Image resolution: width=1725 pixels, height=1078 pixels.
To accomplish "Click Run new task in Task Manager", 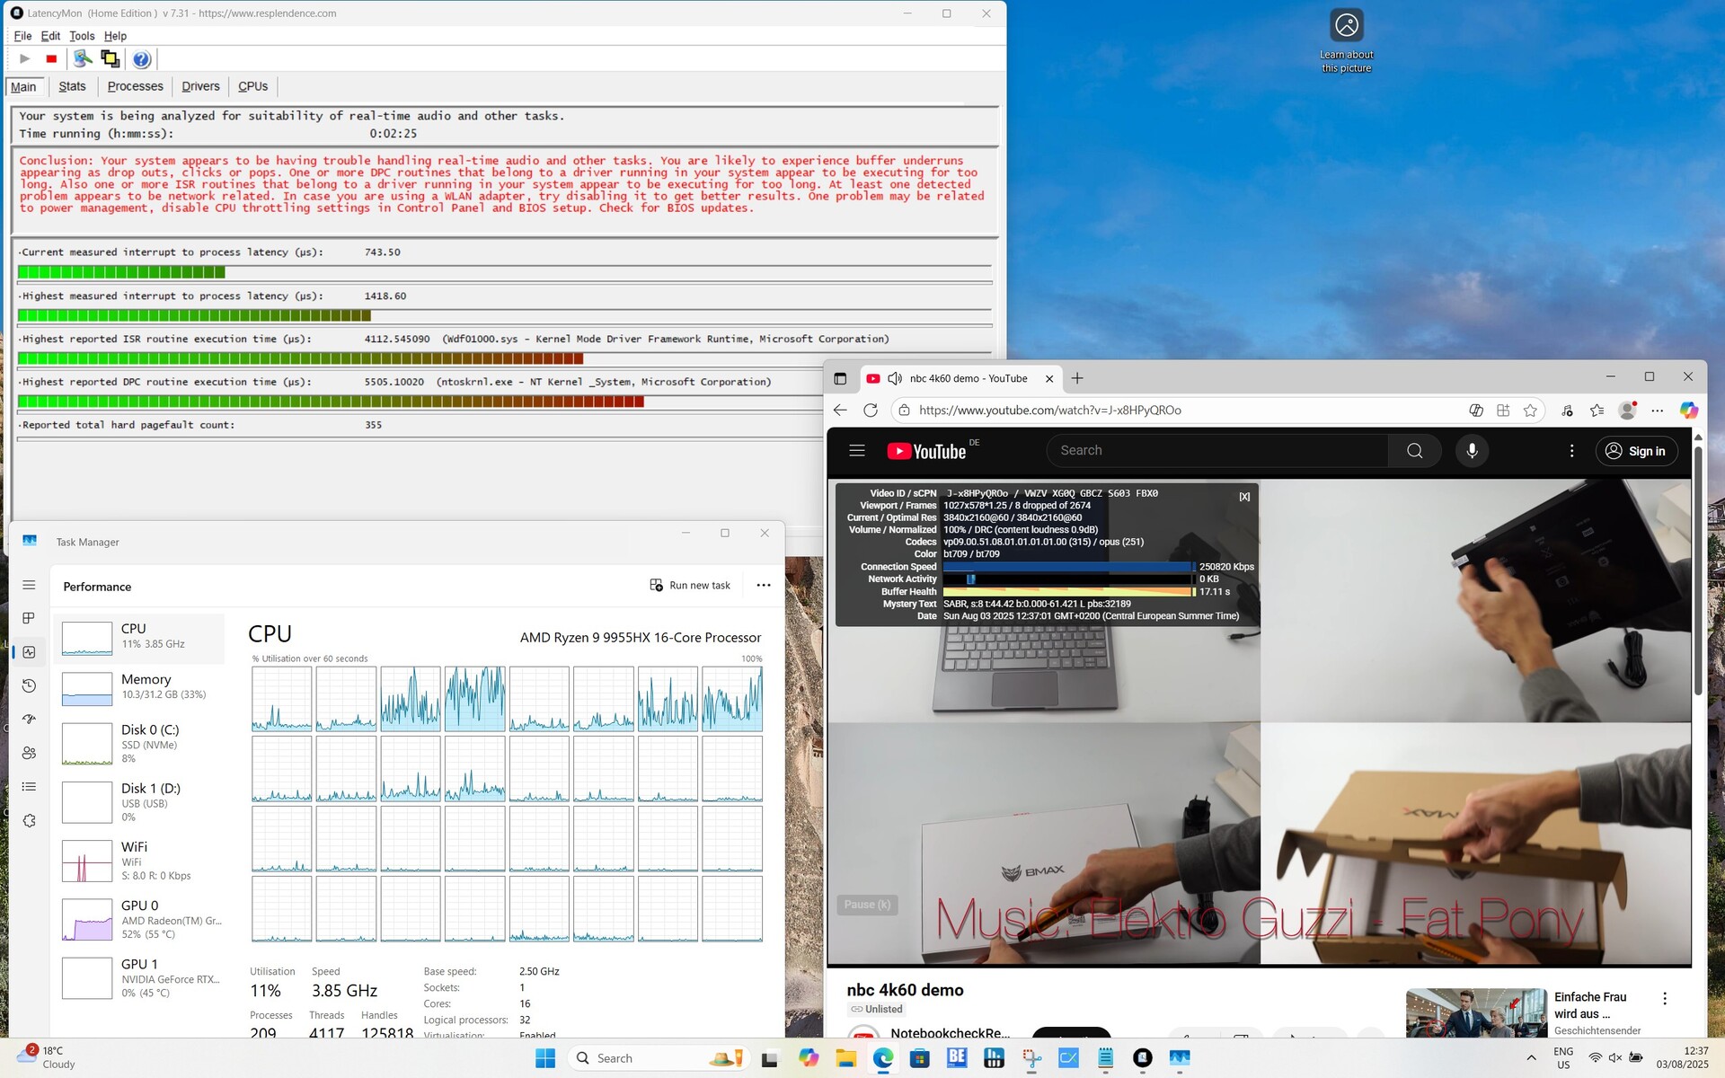I will tap(690, 586).
